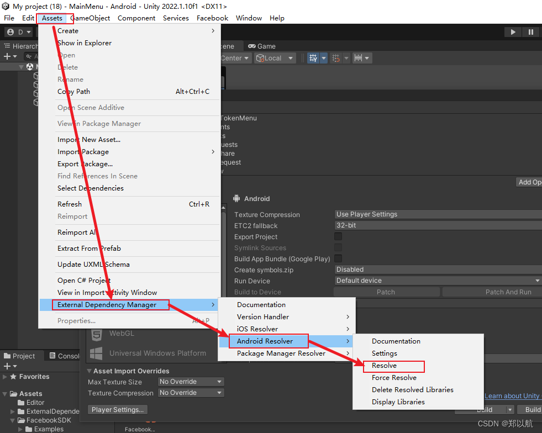The height and width of the screenshot is (433, 542).
Task: Click the Play button in toolbar
Action: click(x=513, y=32)
